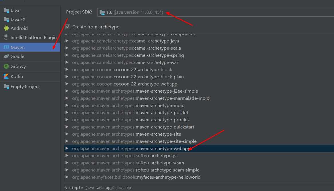Expand cocoon-22-archetype-webapp node

[x=67, y=84]
